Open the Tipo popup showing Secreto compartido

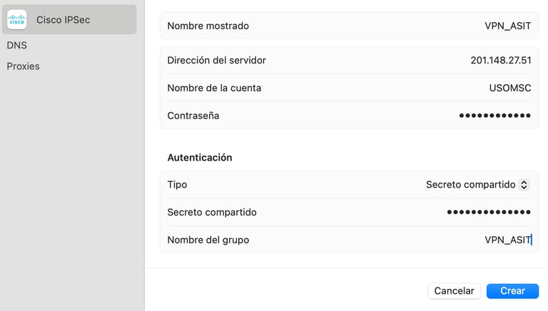(x=477, y=185)
